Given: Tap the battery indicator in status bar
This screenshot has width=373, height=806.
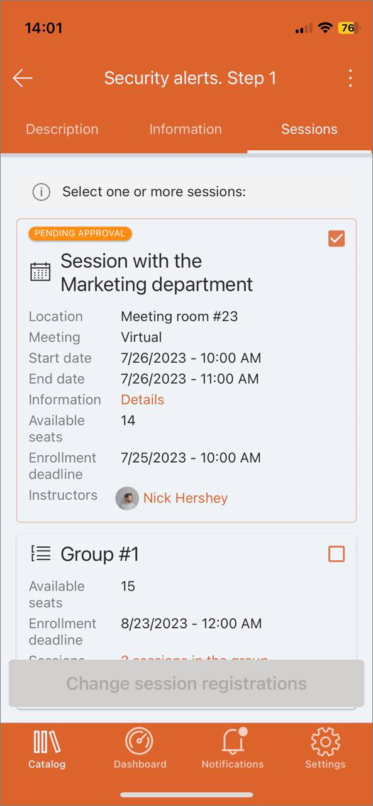Looking at the screenshot, I should 349,28.
